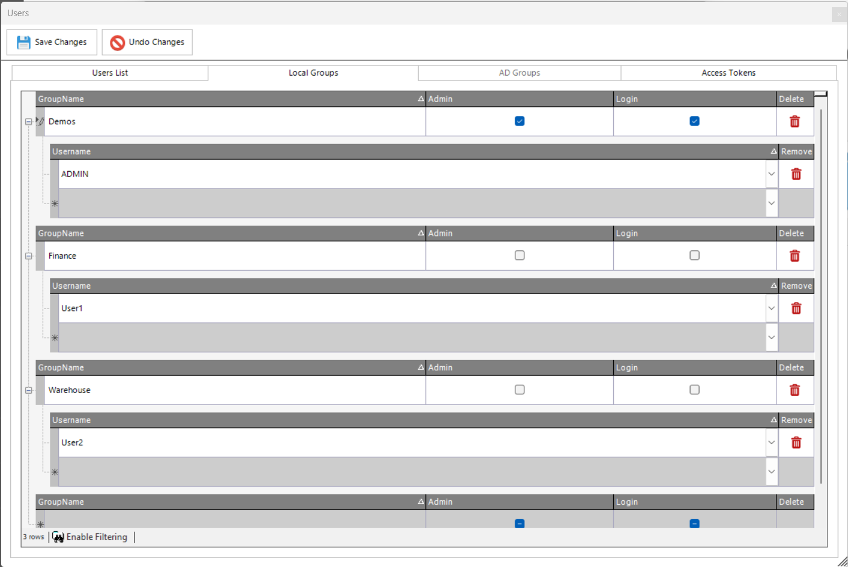848x567 pixels.
Task: Delete the Finance group with trash icon
Action: 795,256
